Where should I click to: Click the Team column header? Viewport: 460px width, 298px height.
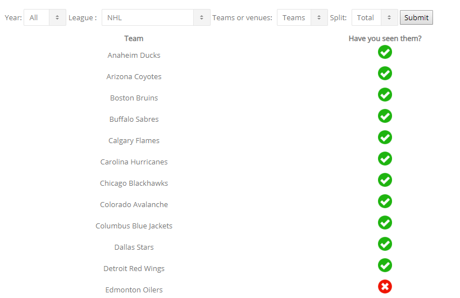coord(134,38)
